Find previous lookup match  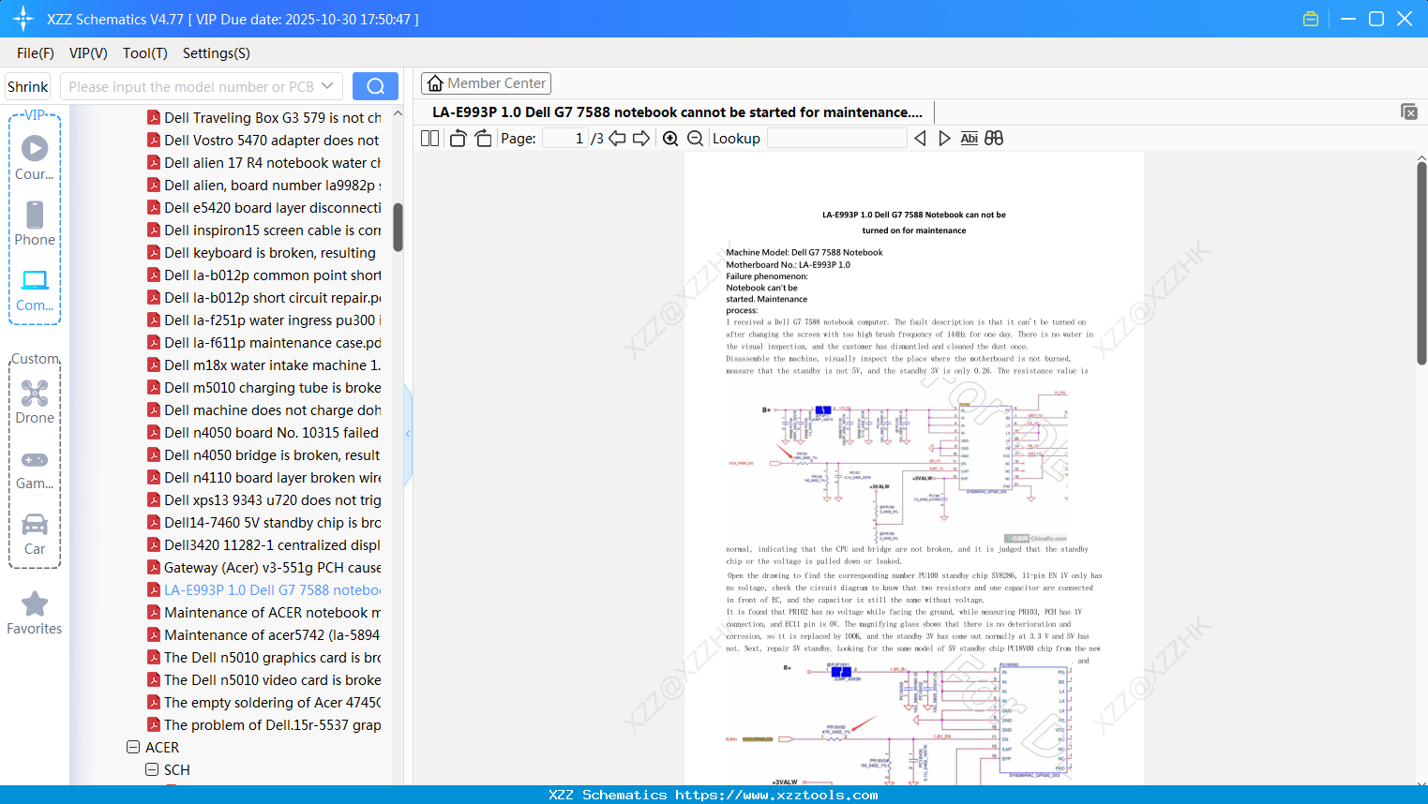920,139
